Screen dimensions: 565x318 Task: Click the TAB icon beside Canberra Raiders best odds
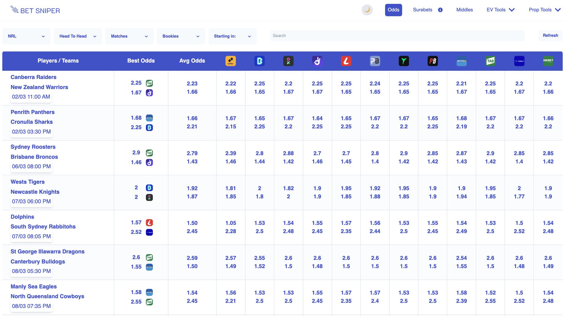click(x=149, y=83)
